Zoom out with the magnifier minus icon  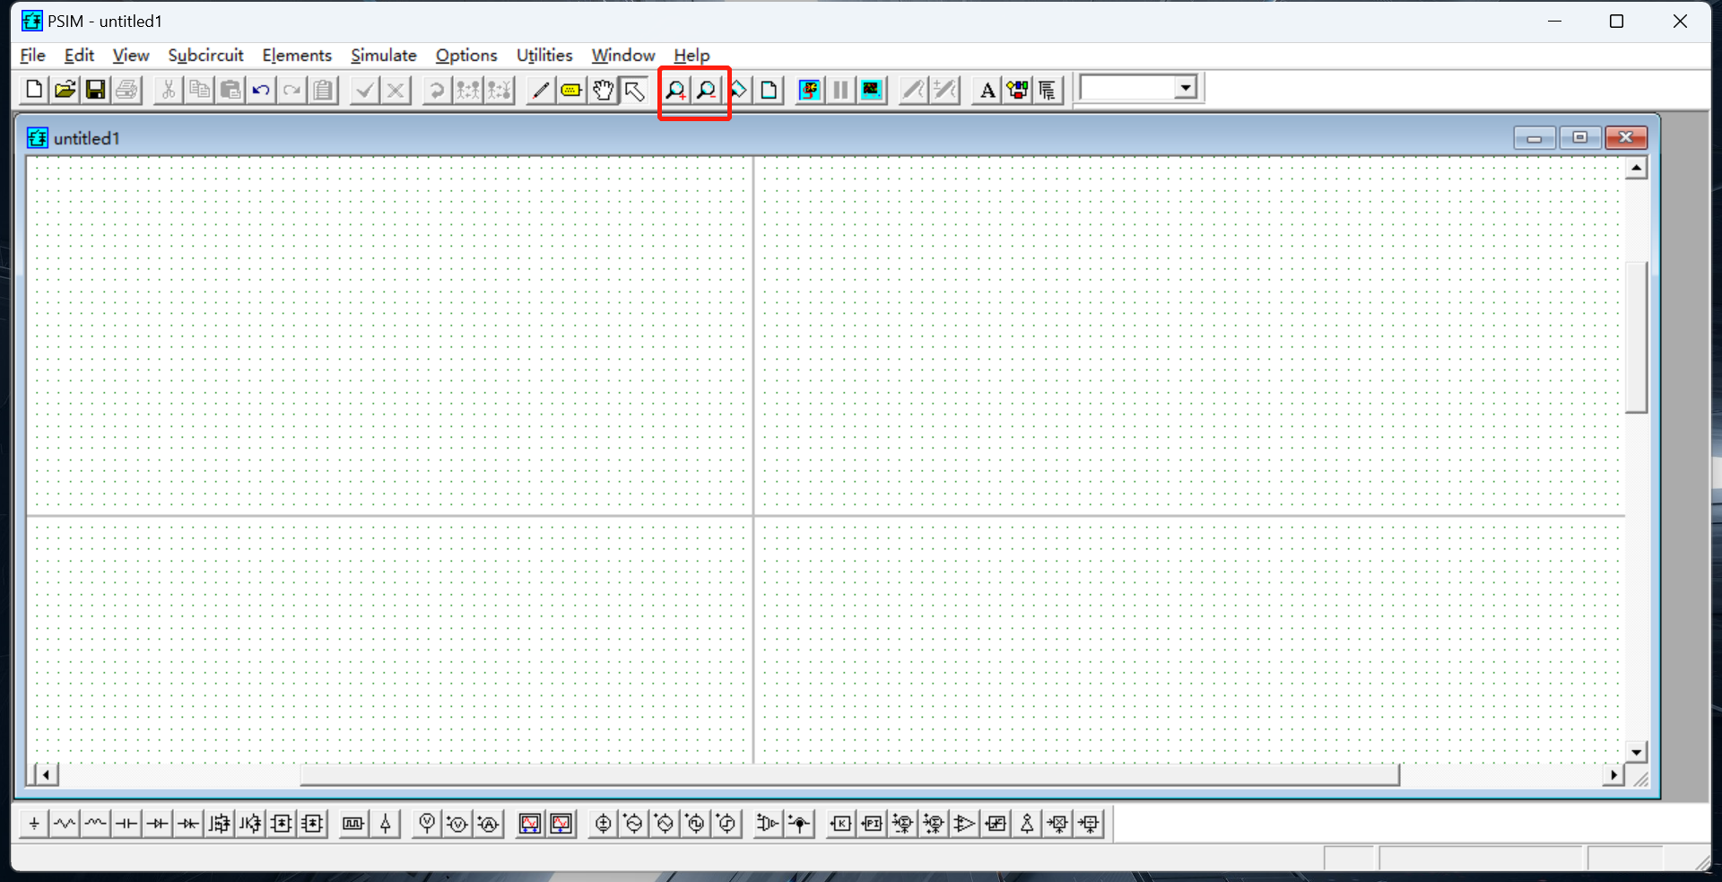(x=707, y=90)
